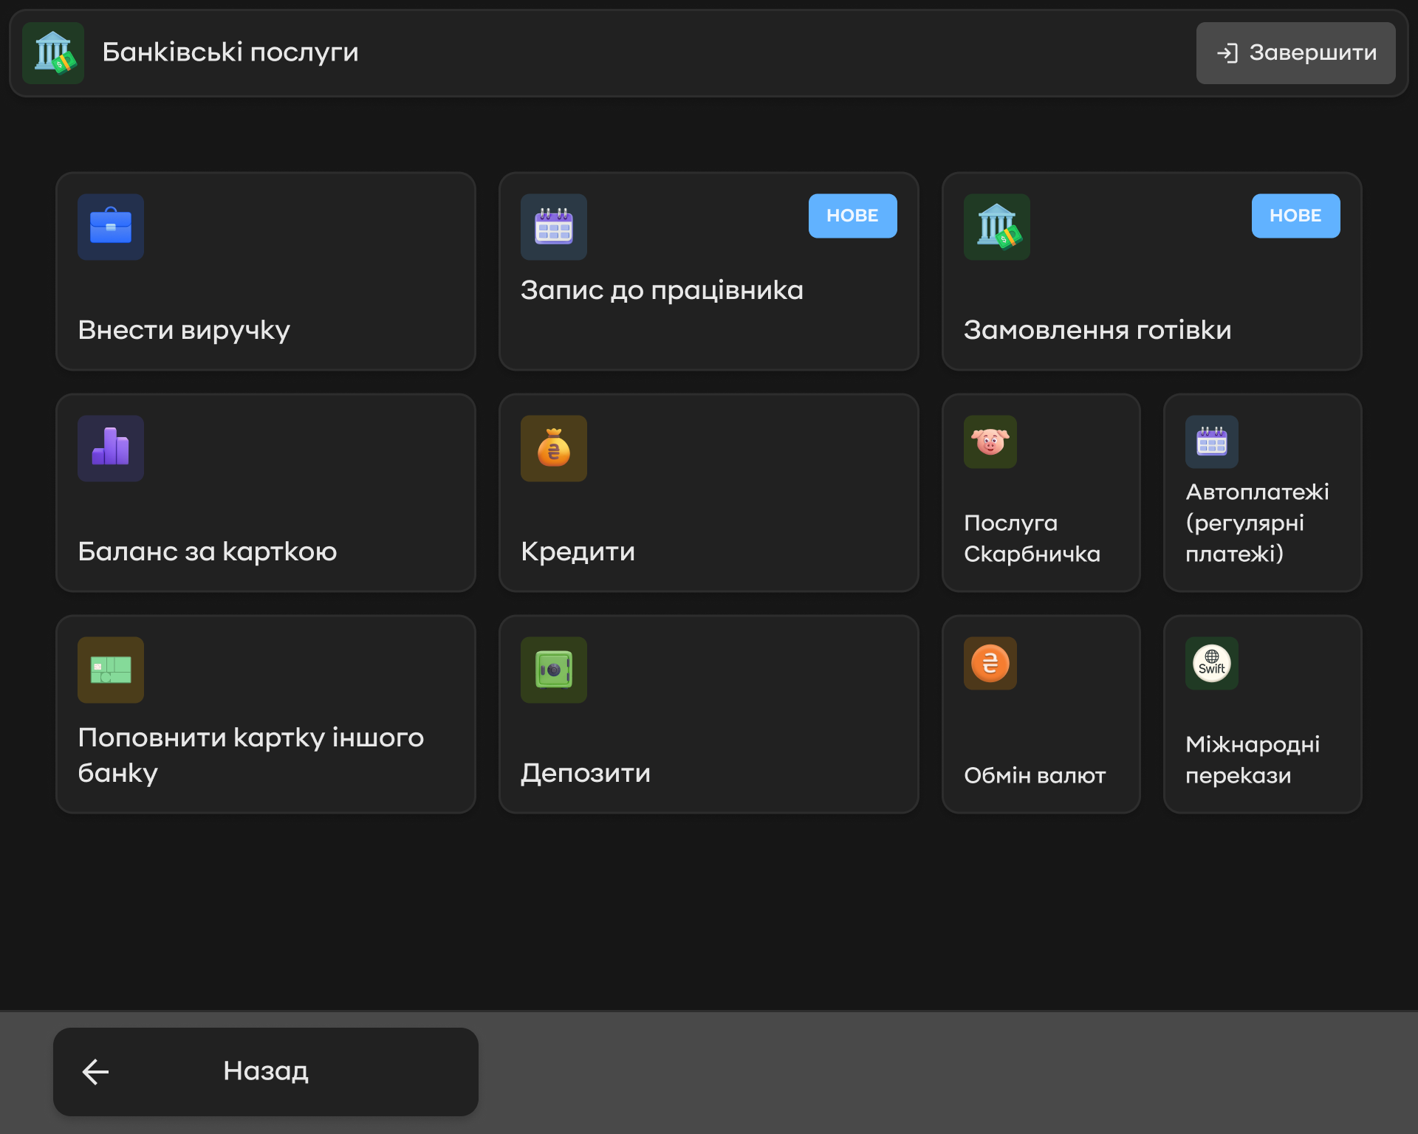The height and width of the screenshot is (1134, 1418).
Task: Click exit icon on the Завершити button
Action: click(1227, 53)
